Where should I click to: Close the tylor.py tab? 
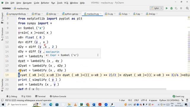[58, 14]
